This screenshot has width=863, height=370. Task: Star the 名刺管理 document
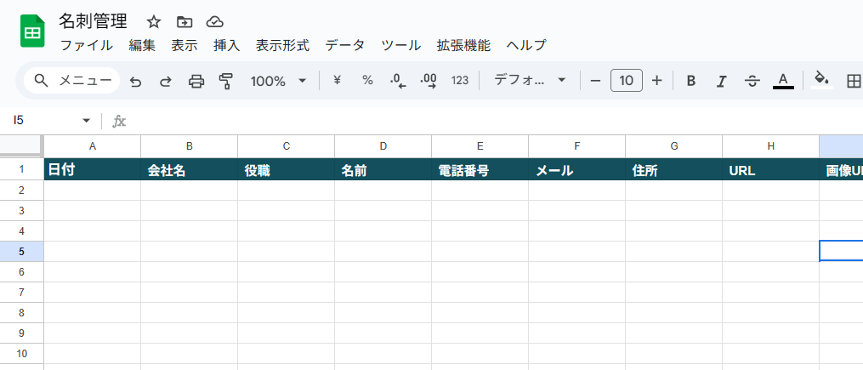point(154,22)
